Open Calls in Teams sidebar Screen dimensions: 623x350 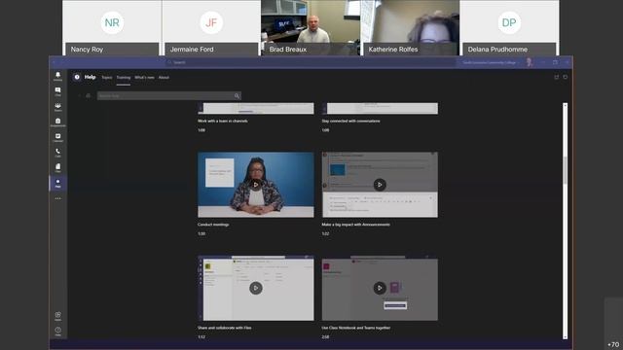click(58, 153)
